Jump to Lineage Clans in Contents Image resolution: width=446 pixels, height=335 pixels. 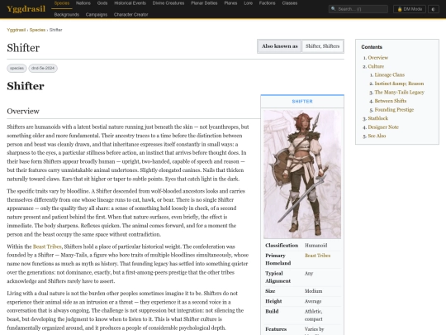pos(389,75)
